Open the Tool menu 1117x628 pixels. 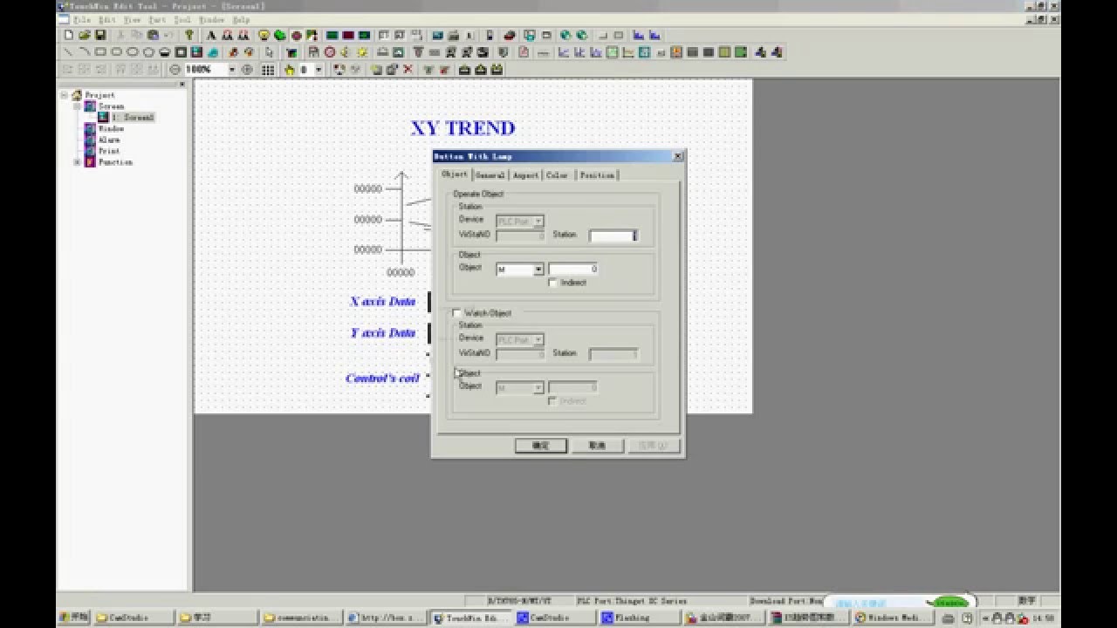(182, 19)
